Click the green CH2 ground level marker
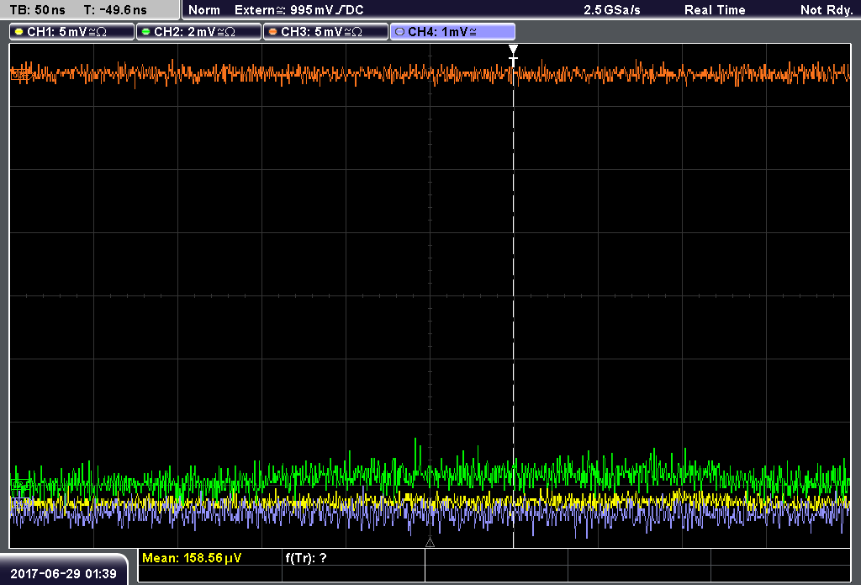This screenshot has height=585, width=861. [x=20, y=484]
